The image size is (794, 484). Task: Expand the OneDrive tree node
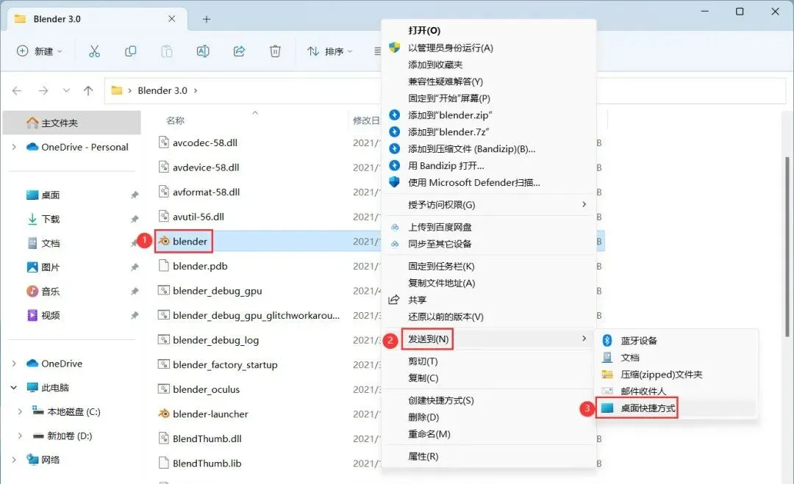(14, 364)
